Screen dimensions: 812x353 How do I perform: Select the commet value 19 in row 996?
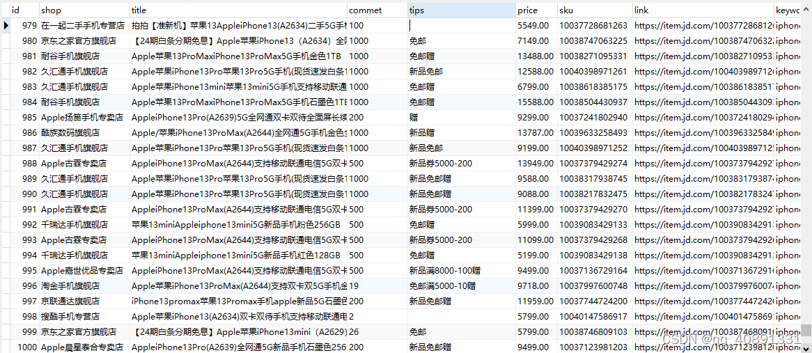tap(377, 285)
